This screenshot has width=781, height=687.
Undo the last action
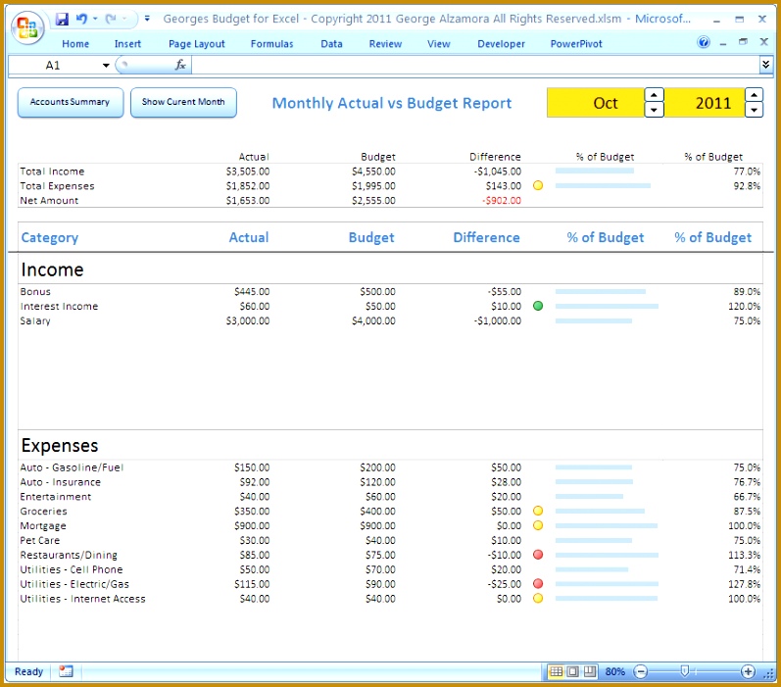tap(81, 19)
